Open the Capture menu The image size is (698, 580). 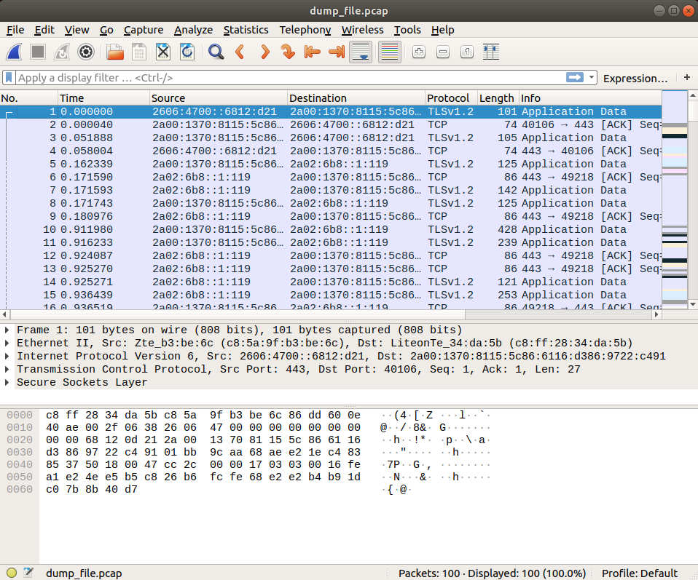click(144, 30)
